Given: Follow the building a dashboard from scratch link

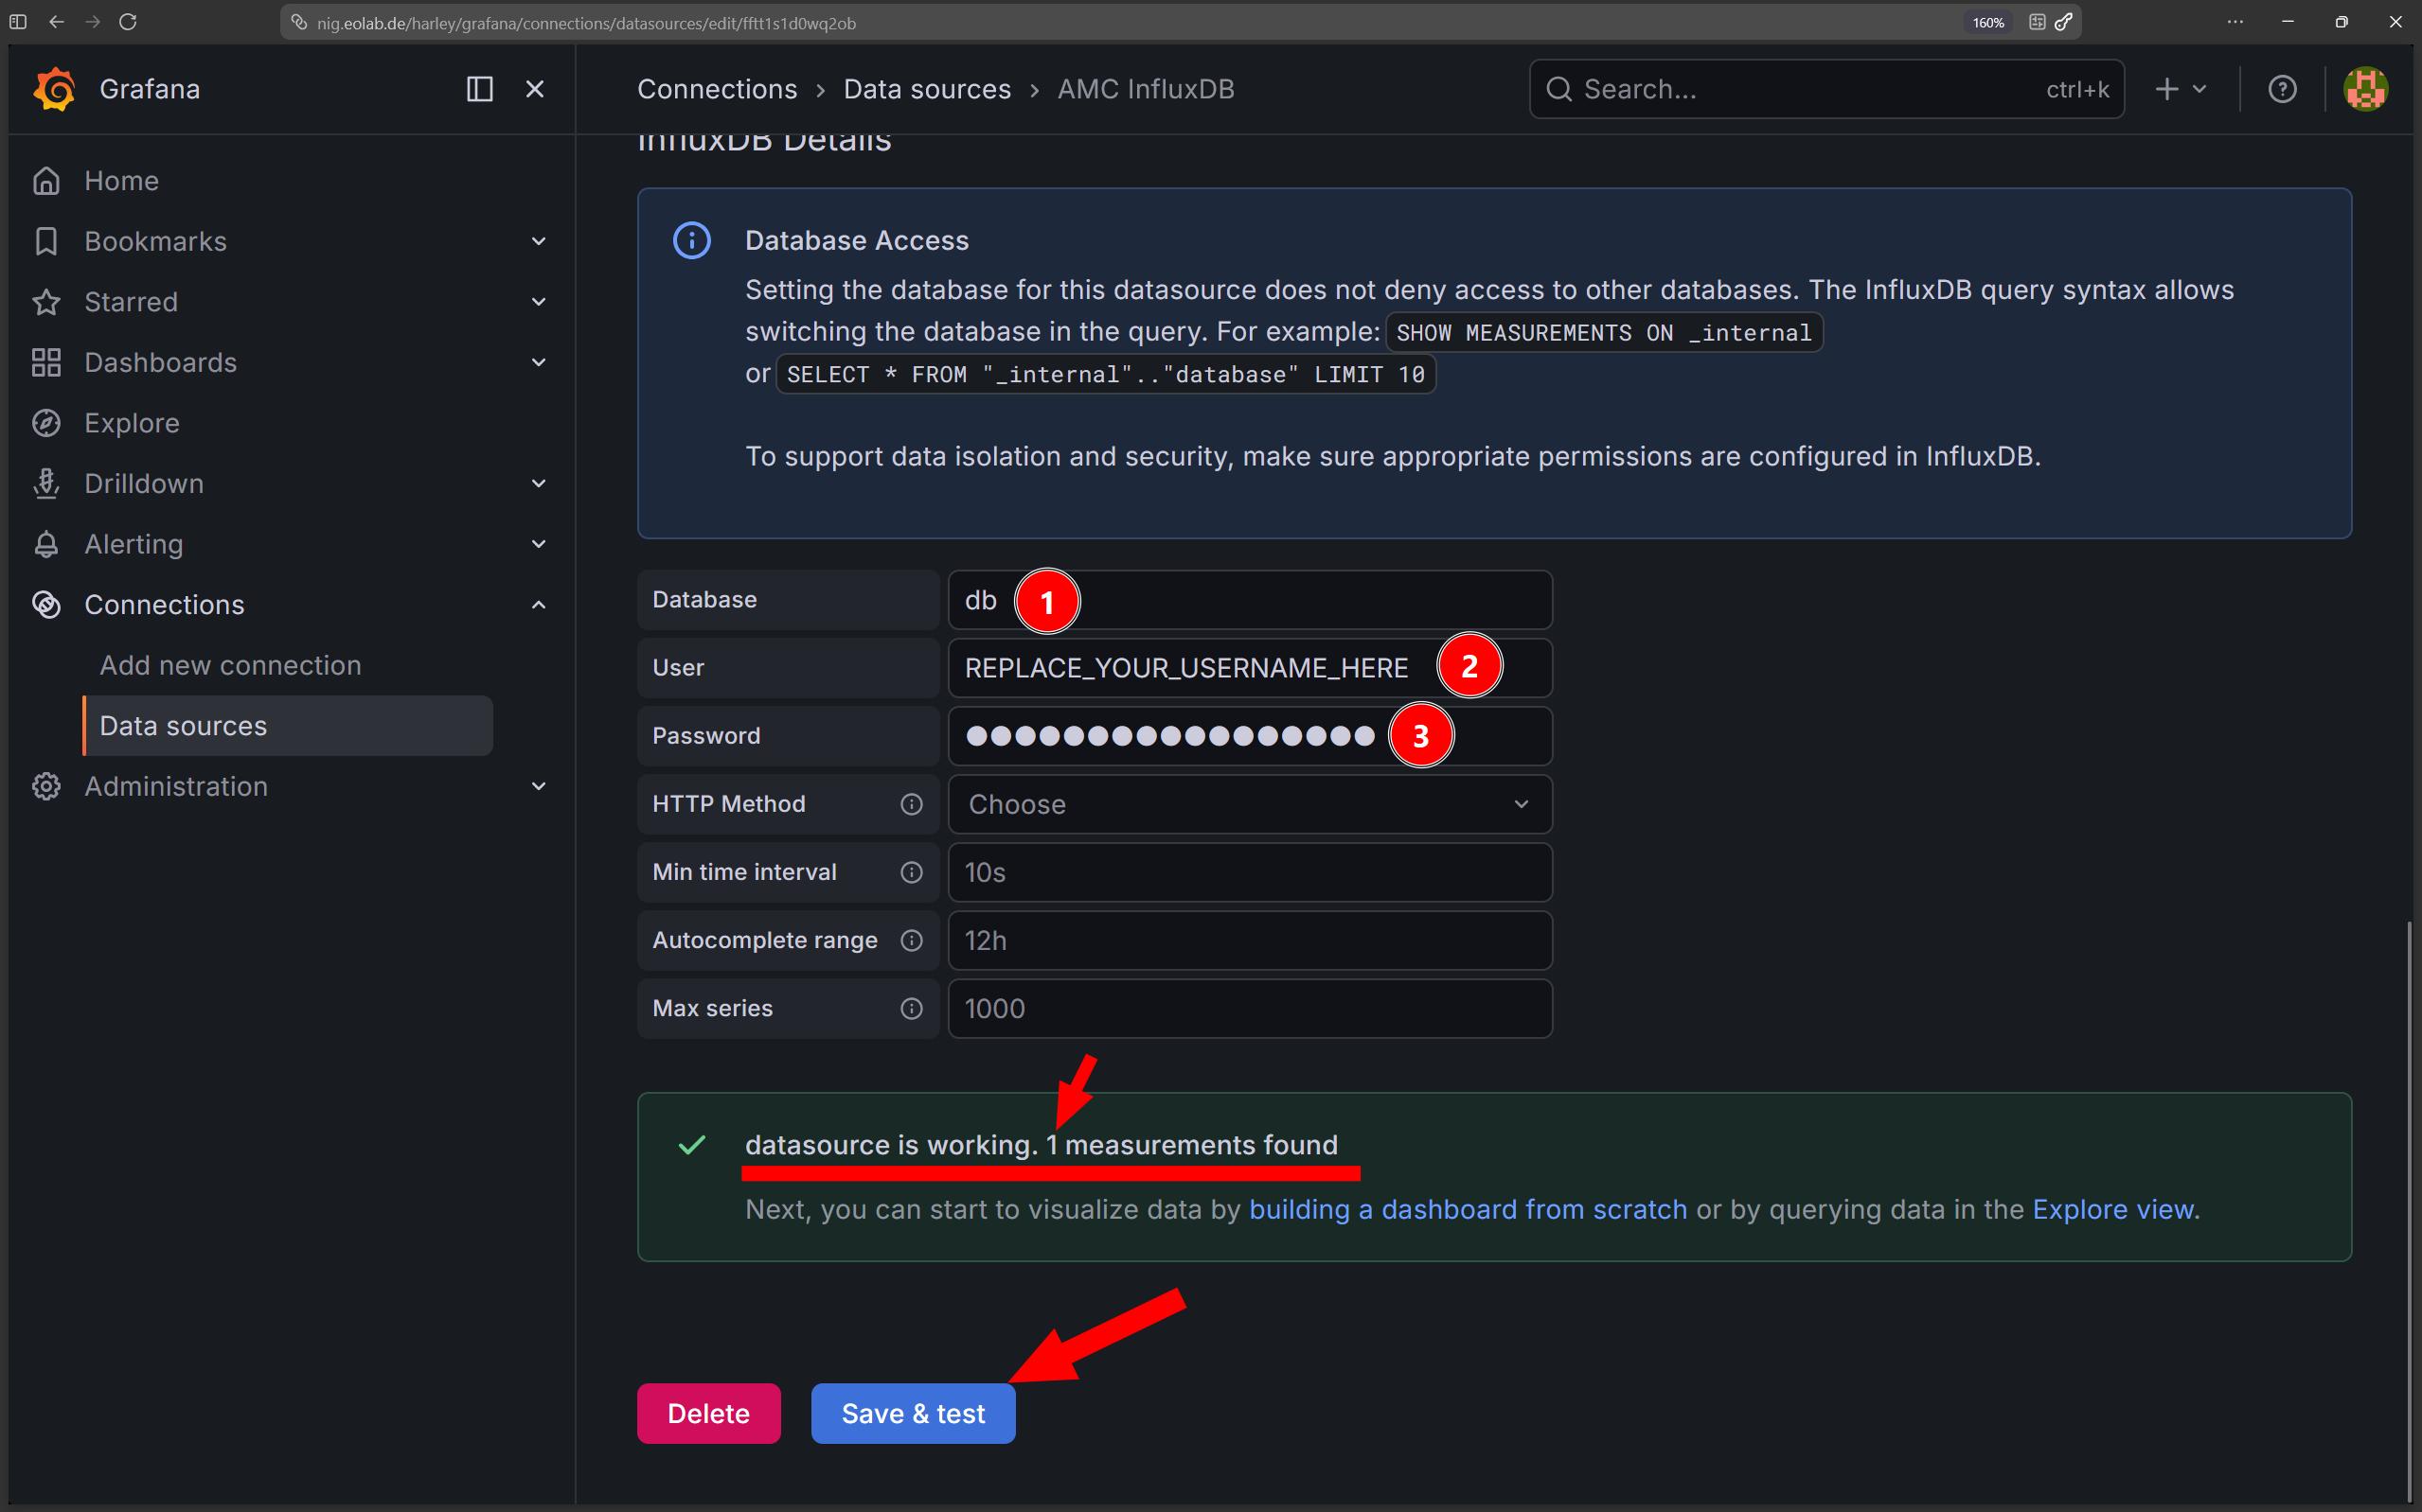Looking at the screenshot, I should click(x=1468, y=1210).
